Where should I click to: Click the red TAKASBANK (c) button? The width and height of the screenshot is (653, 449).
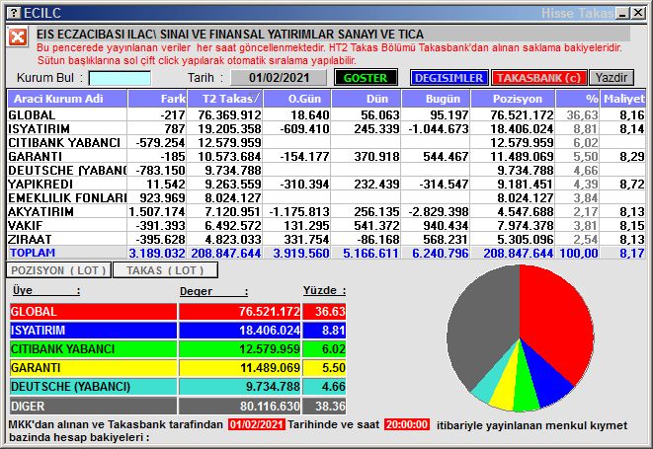click(x=538, y=78)
